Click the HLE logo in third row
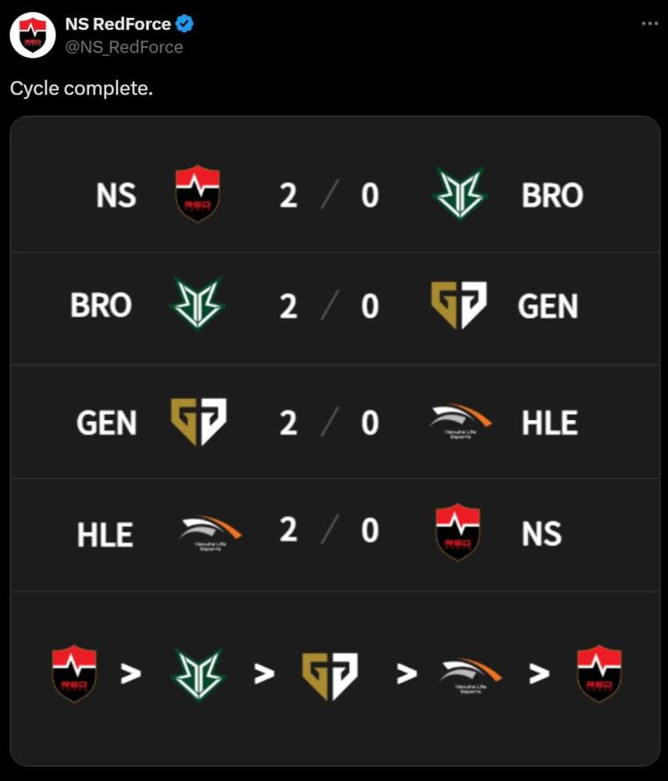668x781 pixels. 460,422
